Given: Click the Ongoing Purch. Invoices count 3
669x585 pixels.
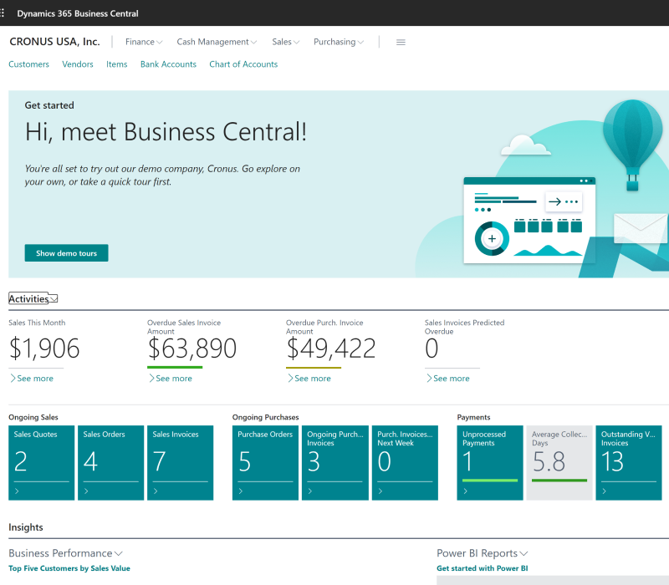Looking at the screenshot, I should pyautogui.click(x=314, y=461).
